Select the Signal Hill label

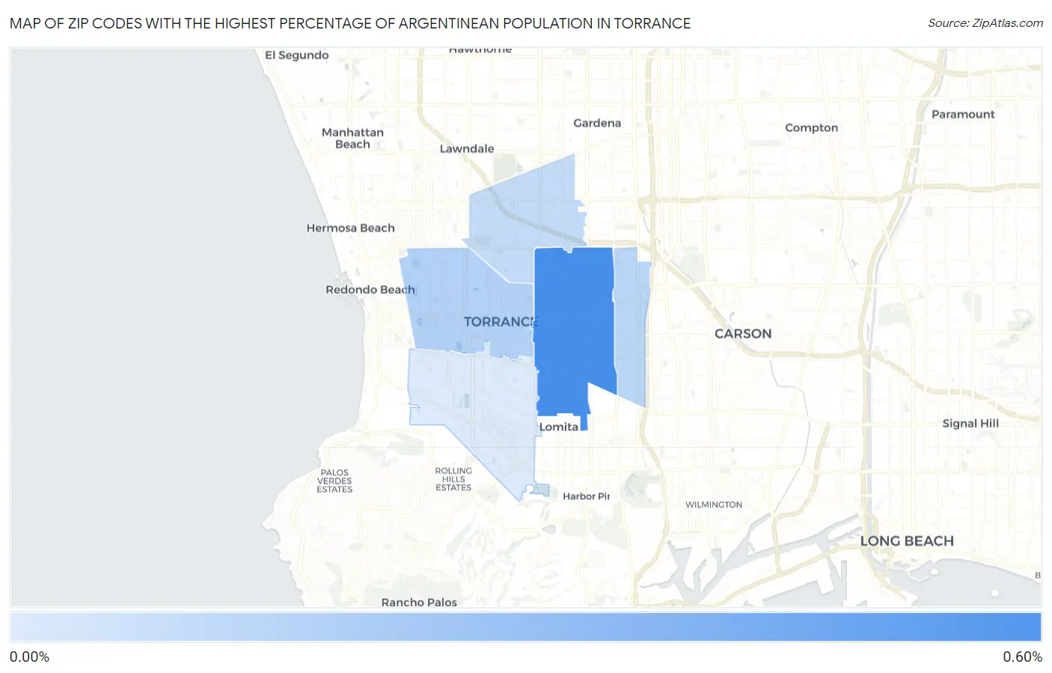(x=970, y=424)
